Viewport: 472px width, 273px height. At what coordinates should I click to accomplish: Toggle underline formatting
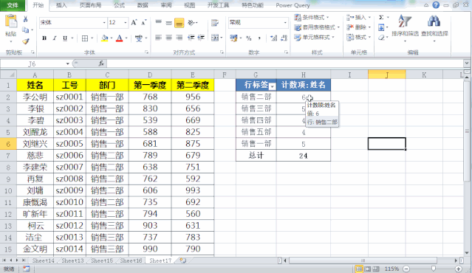tap(65, 38)
